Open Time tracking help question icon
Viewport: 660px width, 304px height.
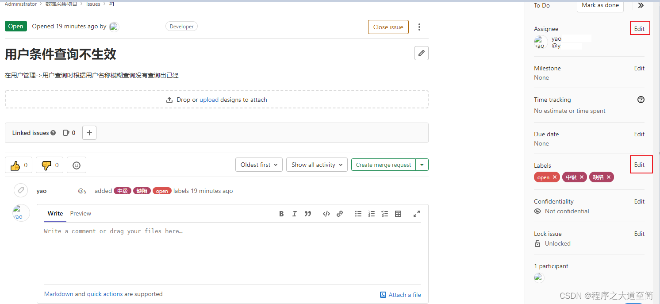pyautogui.click(x=641, y=100)
